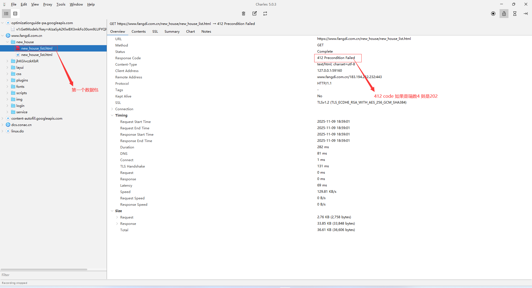Select the Overview tab
Screen dimensions: 532x288
pyautogui.click(x=117, y=32)
